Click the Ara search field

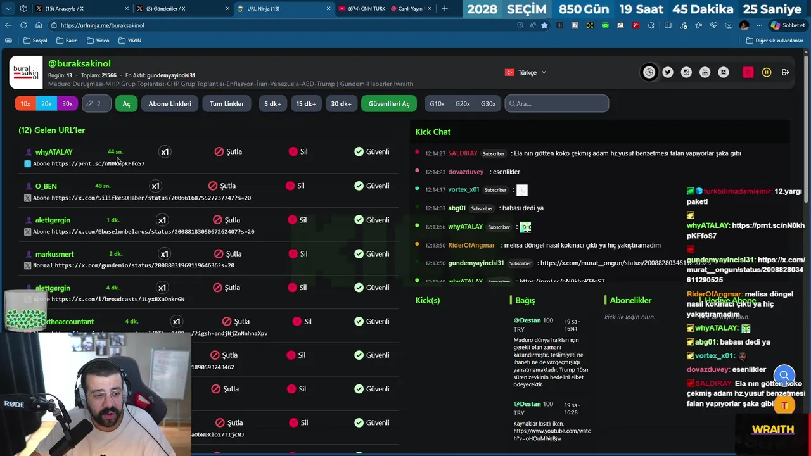[x=557, y=103]
